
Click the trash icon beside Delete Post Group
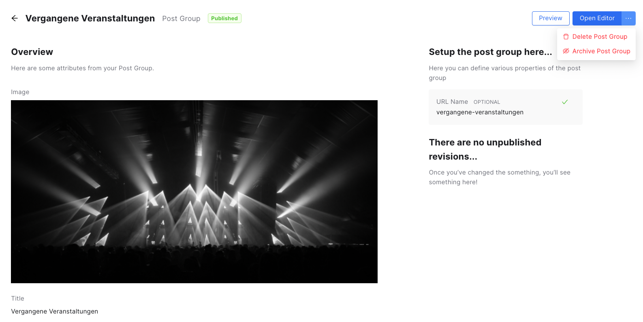pyautogui.click(x=566, y=37)
